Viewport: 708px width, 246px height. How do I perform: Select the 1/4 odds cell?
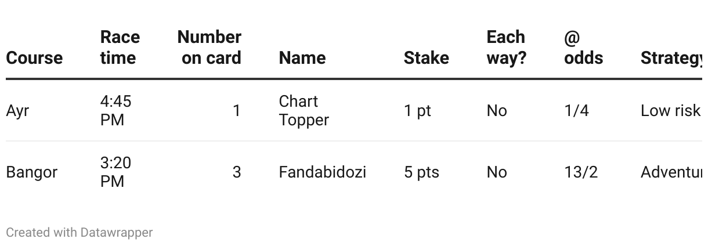577,111
